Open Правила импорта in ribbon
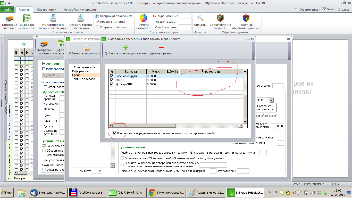 tap(110, 22)
